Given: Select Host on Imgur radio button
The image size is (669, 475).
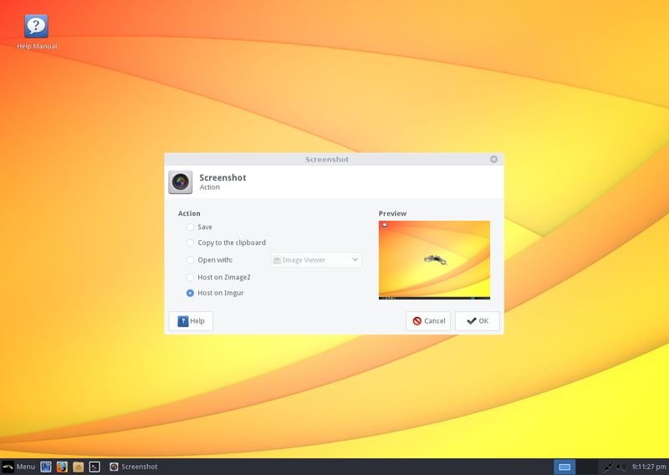Looking at the screenshot, I should [x=191, y=293].
